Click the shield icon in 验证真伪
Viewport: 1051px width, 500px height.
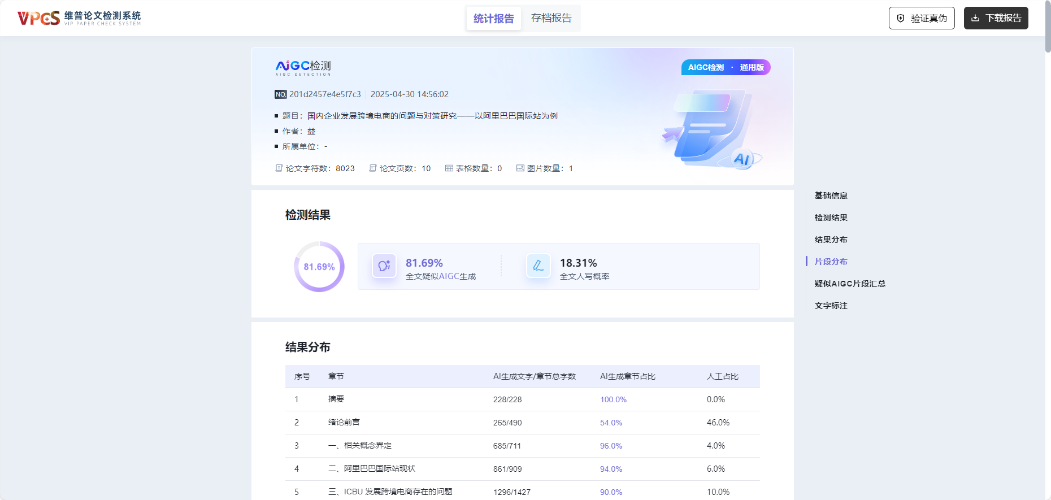pos(901,18)
